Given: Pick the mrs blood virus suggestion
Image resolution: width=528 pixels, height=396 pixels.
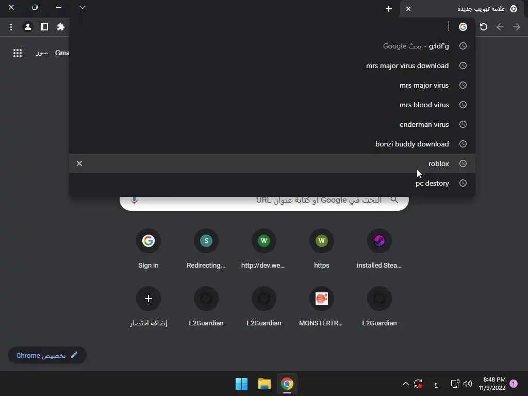Looking at the screenshot, I should (272, 105).
